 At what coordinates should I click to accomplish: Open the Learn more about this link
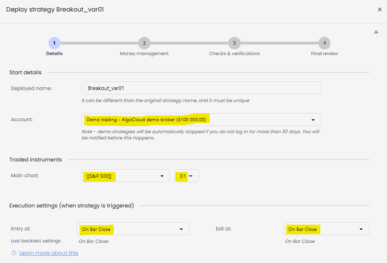click(48, 253)
